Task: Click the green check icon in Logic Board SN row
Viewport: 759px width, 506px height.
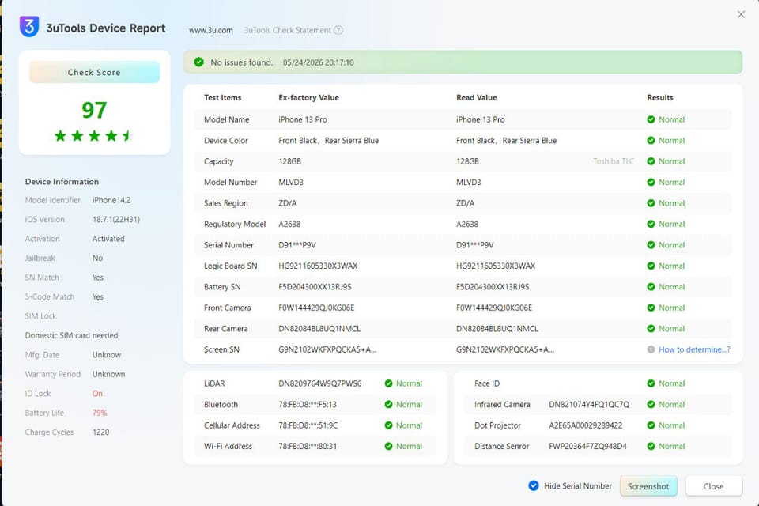Action: (651, 266)
